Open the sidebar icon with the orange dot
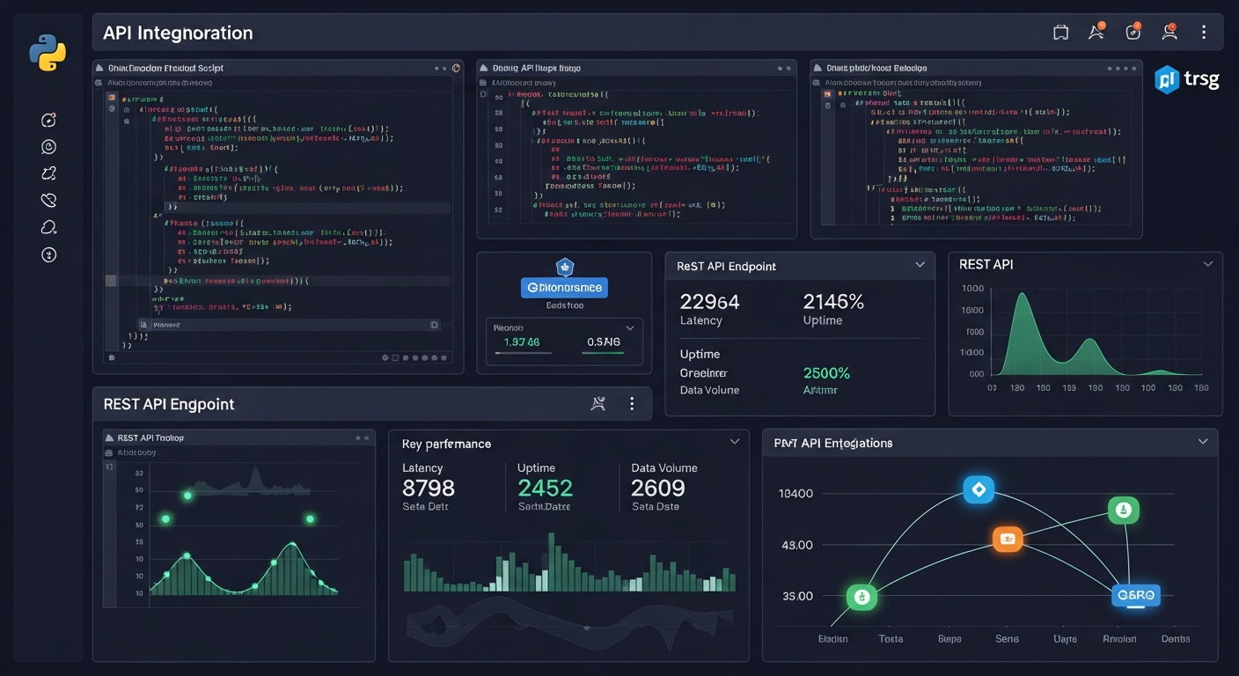The height and width of the screenshot is (676, 1239). 48,120
